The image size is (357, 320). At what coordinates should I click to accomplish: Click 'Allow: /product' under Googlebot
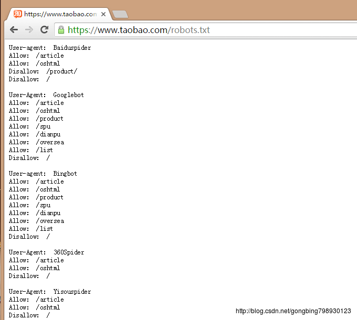click(36, 119)
